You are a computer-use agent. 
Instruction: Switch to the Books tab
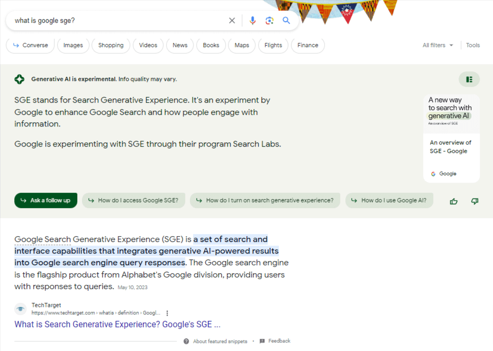pos(211,45)
